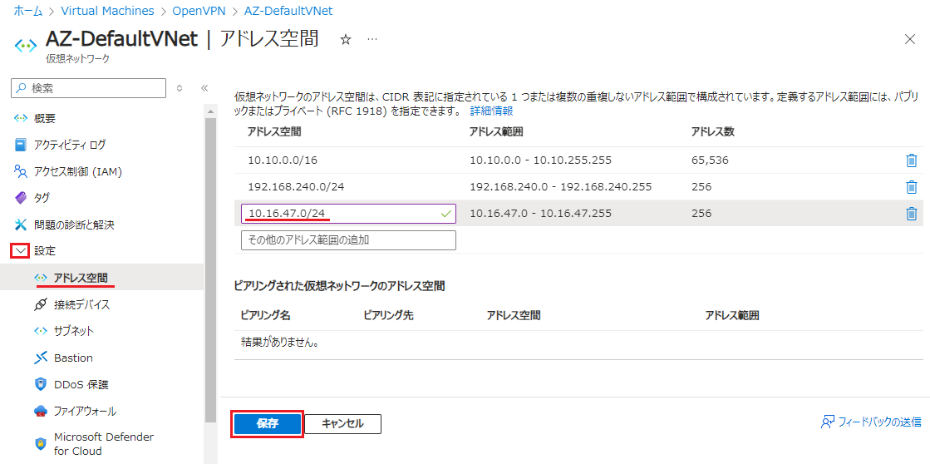
Task: Click the 192.168.240.0/24 address space cell
Action: pos(296,187)
